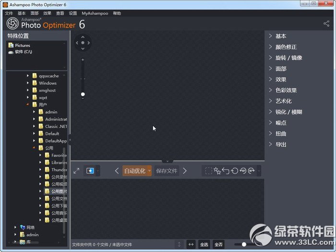Go to the next image arrow

(185, 171)
